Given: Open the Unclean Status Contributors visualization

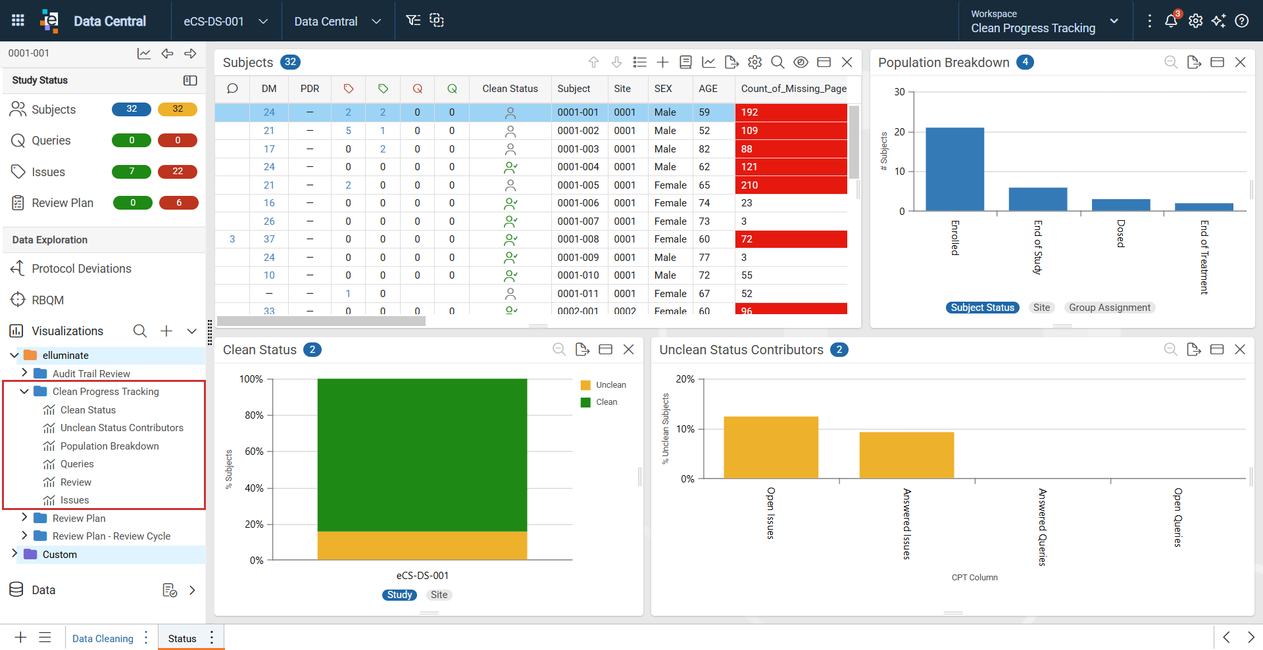Looking at the screenshot, I should coord(122,427).
